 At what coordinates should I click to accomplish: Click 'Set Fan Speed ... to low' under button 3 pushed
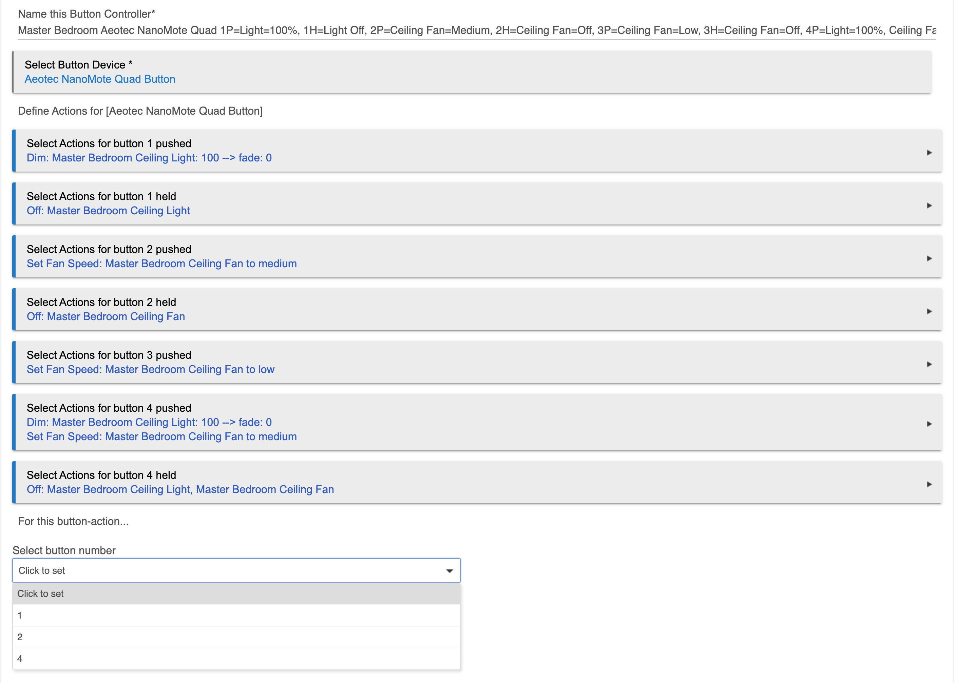click(x=151, y=370)
